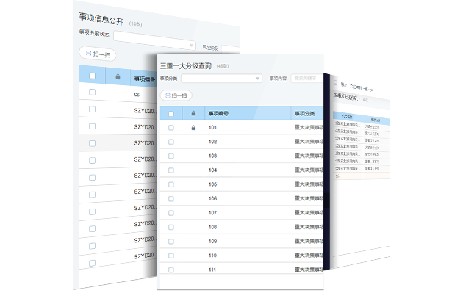The width and height of the screenshot is (463, 293).
Task: Click item number 105 in the table
Action: tap(212, 184)
